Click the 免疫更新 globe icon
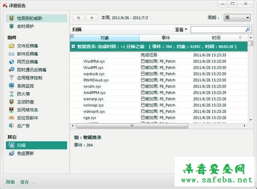 point(11,153)
